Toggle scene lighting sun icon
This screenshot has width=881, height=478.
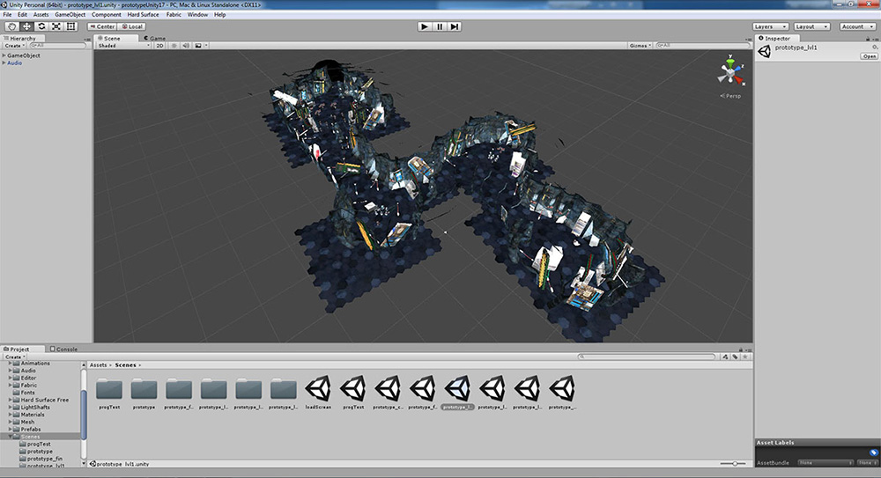(x=174, y=45)
